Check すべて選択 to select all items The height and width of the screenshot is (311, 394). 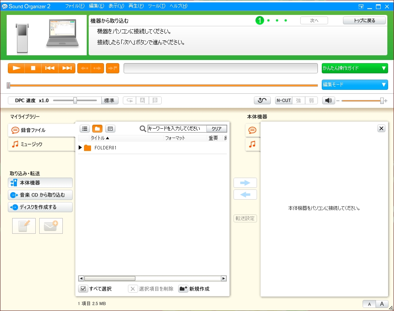coord(84,289)
